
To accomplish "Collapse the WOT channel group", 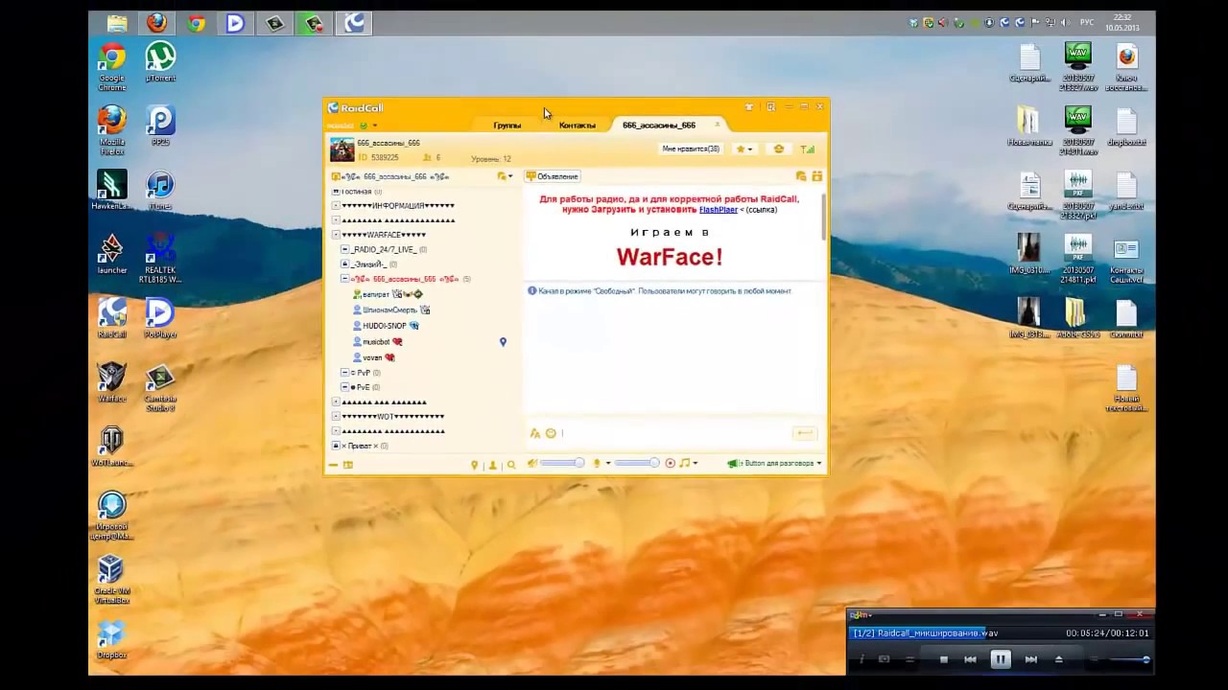I will coord(337,417).
